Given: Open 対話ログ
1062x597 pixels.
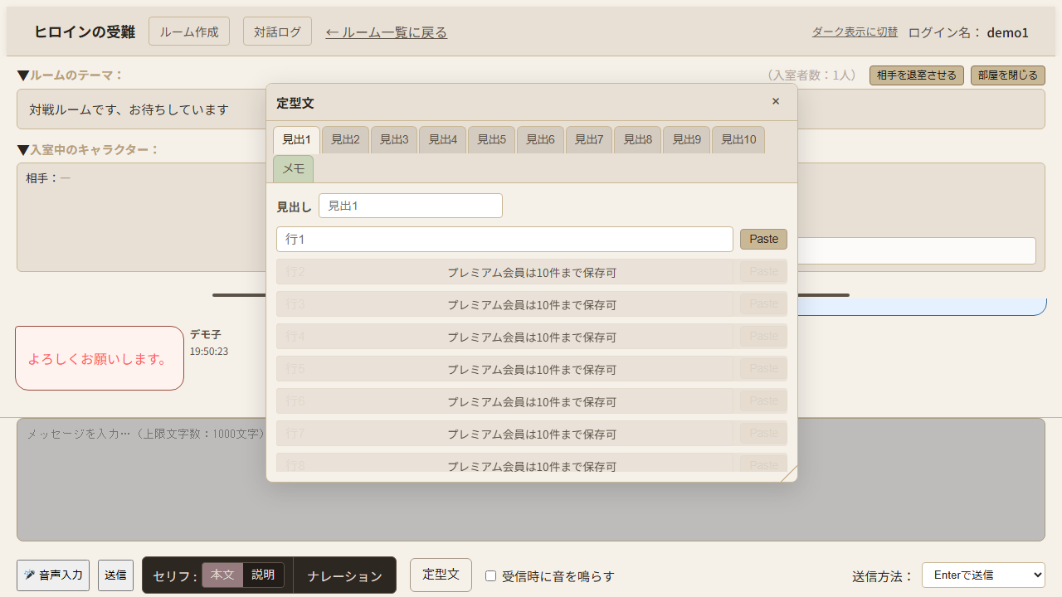Looking at the screenshot, I should point(277,32).
